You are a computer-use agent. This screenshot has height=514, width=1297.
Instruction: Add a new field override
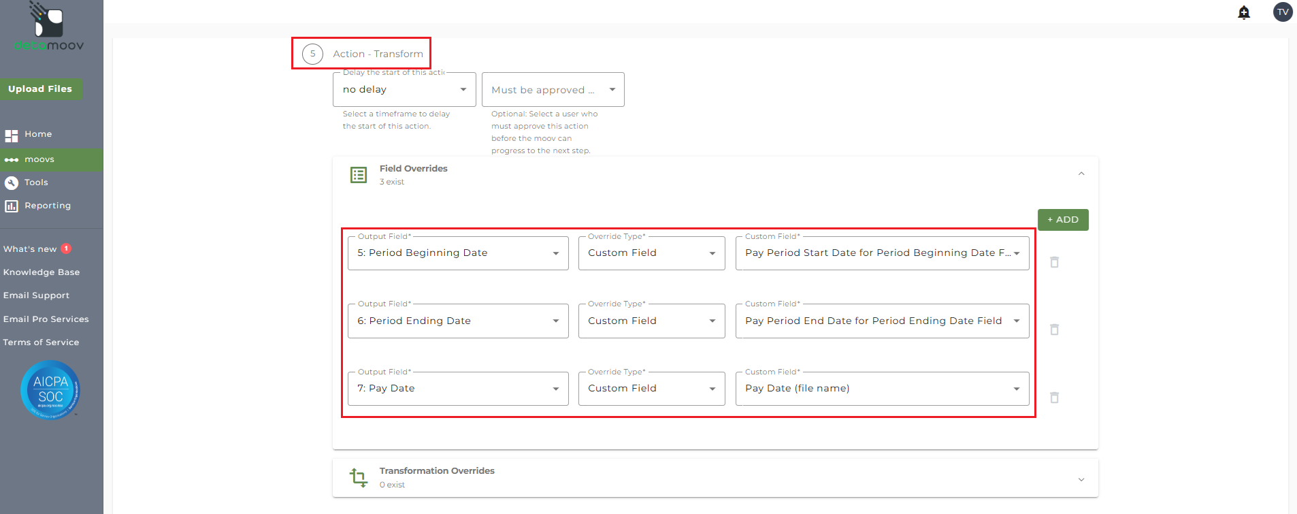point(1062,220)
